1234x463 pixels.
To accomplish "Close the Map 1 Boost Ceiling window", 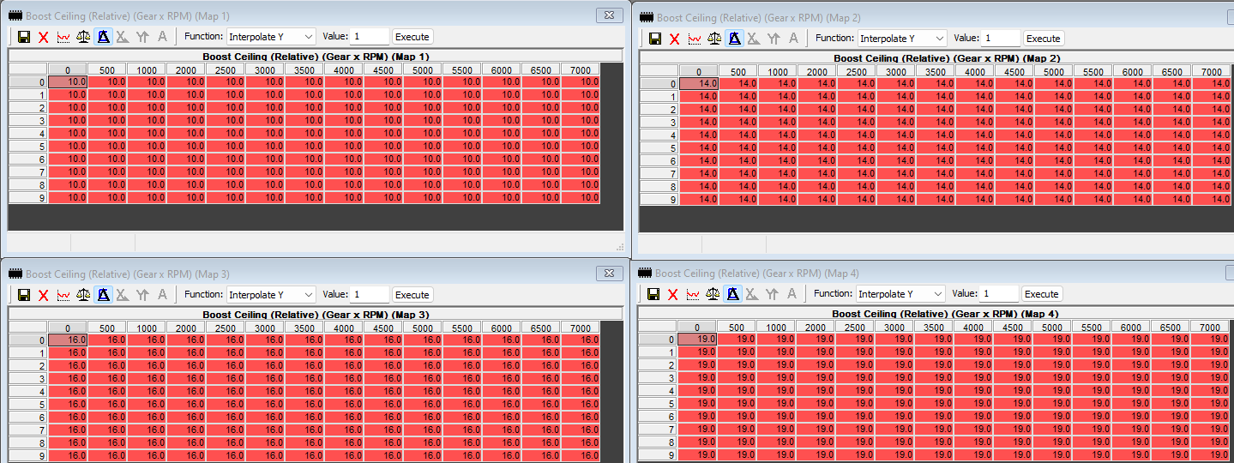I will (x=610, y=15).
